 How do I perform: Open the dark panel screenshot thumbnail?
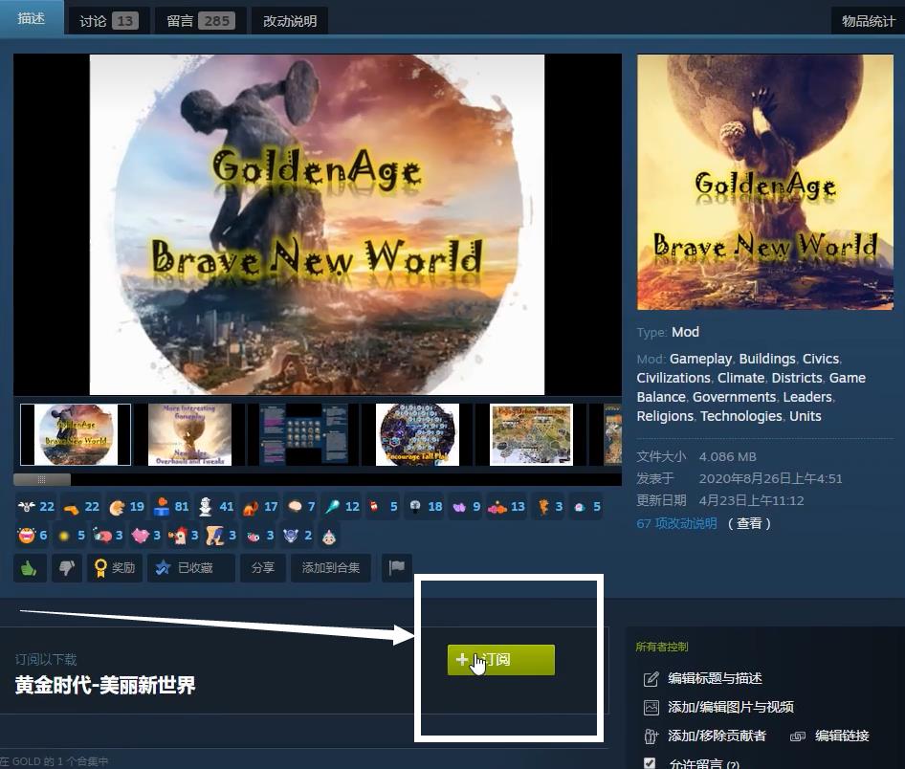coord(303,434)
